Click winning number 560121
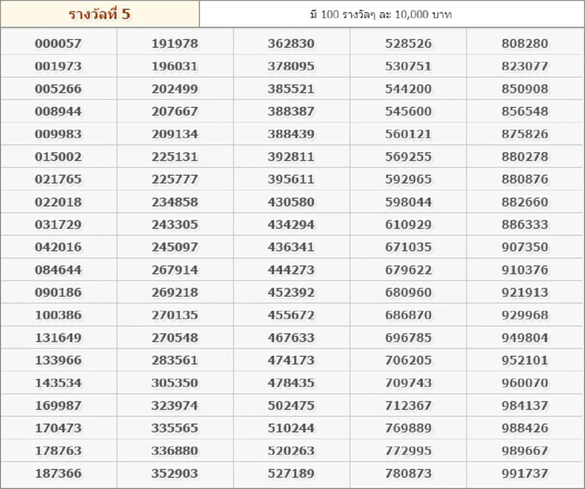This screenshot has width=585, height=489. 408,134
